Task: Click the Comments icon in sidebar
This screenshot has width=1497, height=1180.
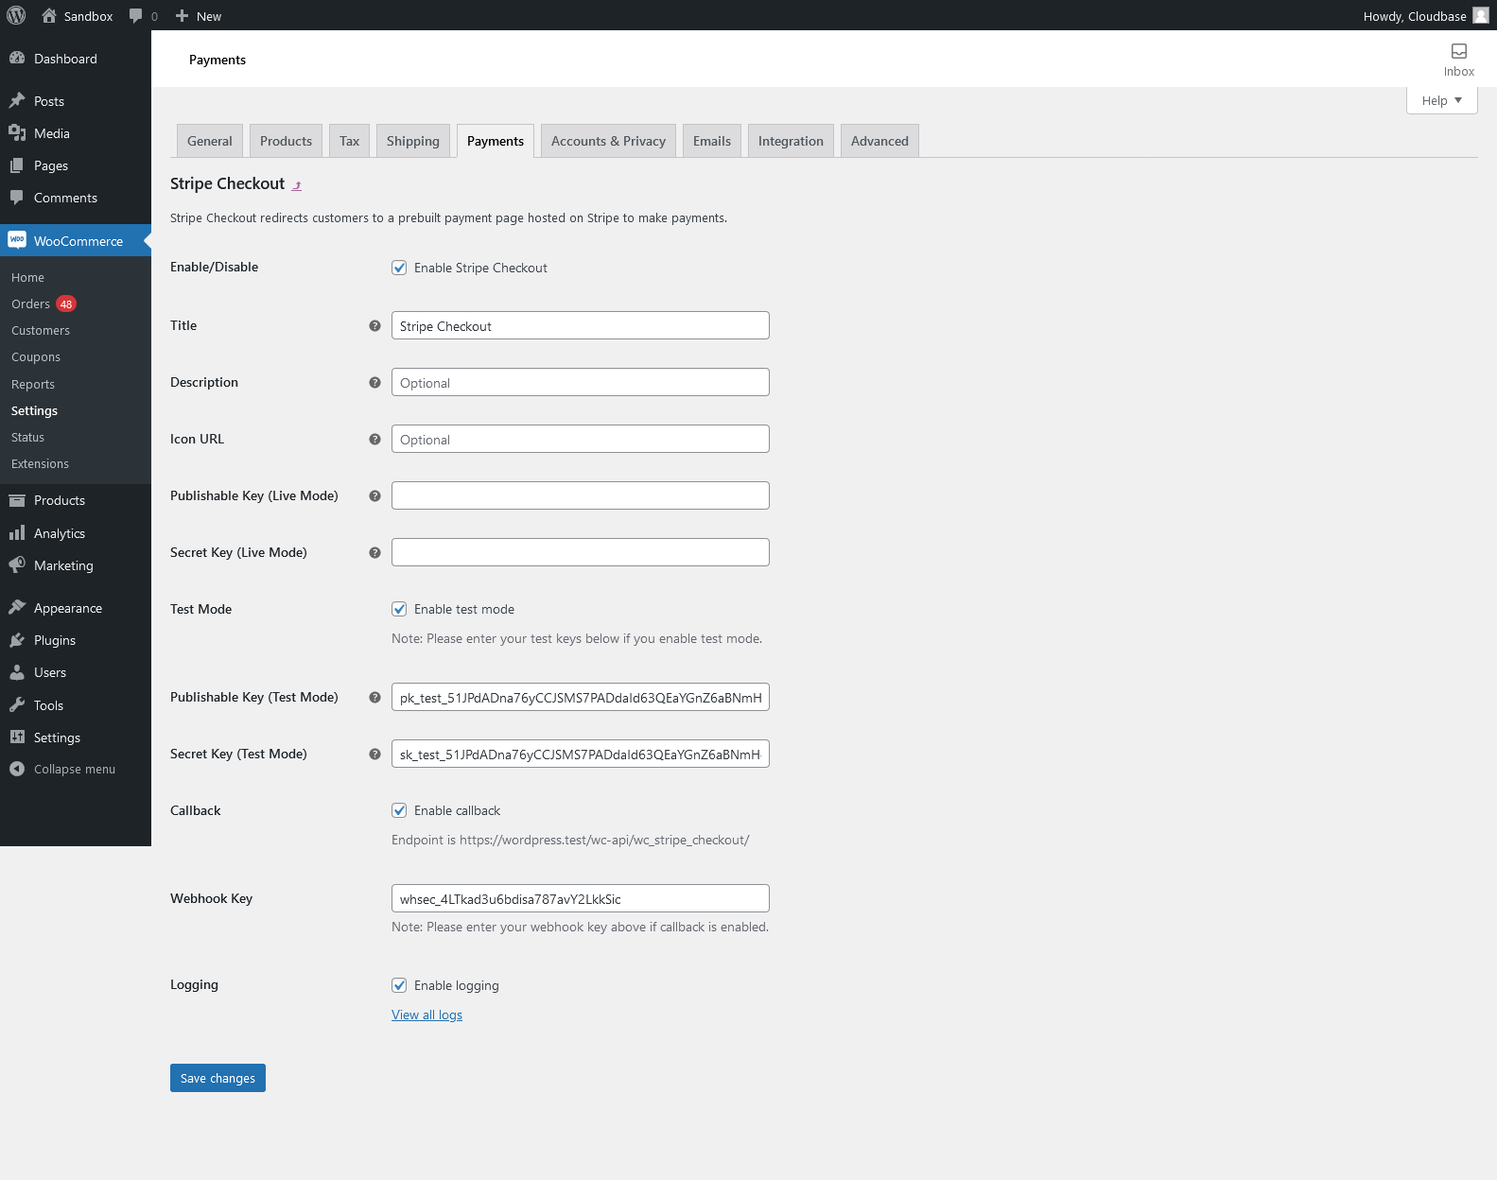Action: [17, 197]
